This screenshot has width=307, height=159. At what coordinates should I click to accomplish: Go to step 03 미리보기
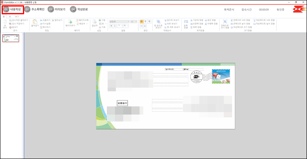pos(56,9)
